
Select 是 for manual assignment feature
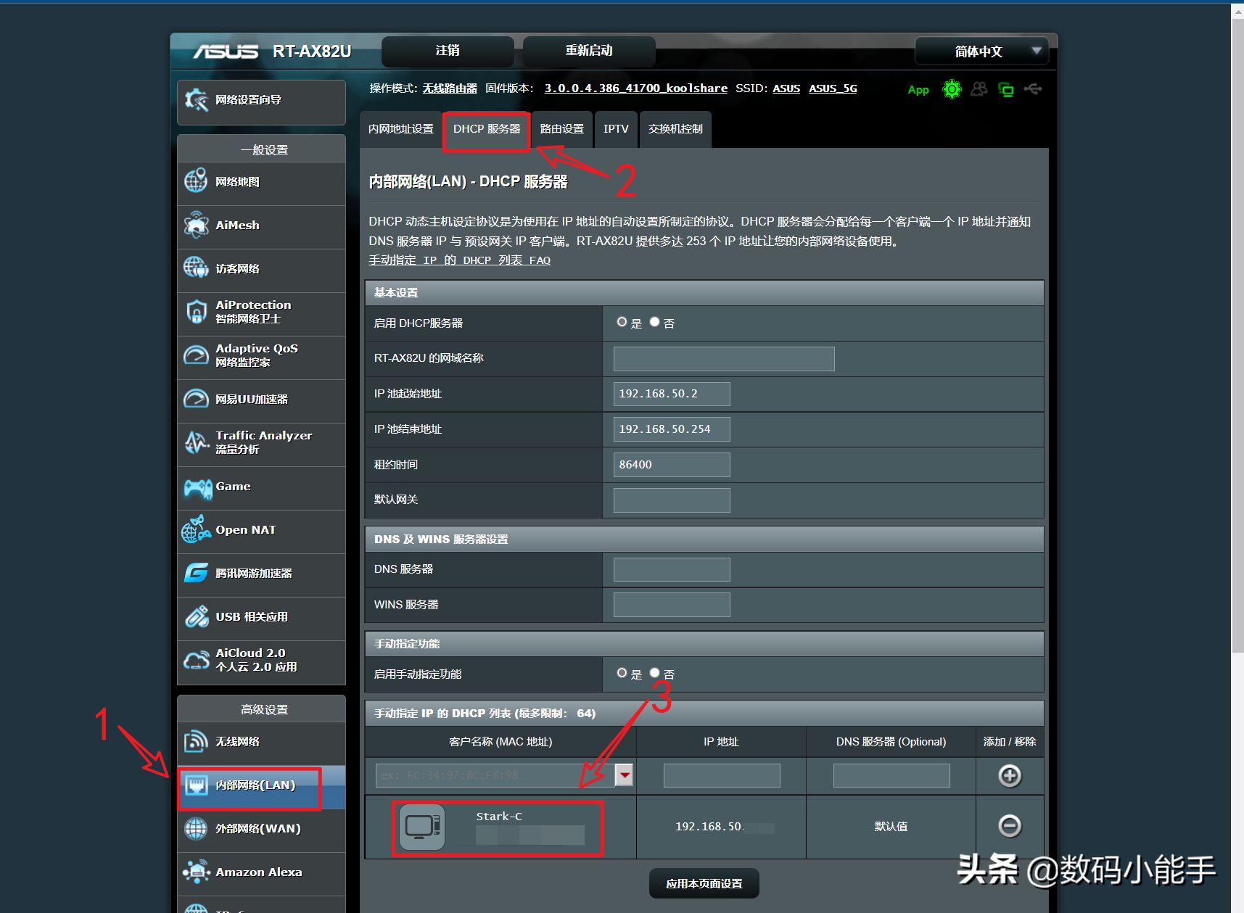(x=622, y=673)
